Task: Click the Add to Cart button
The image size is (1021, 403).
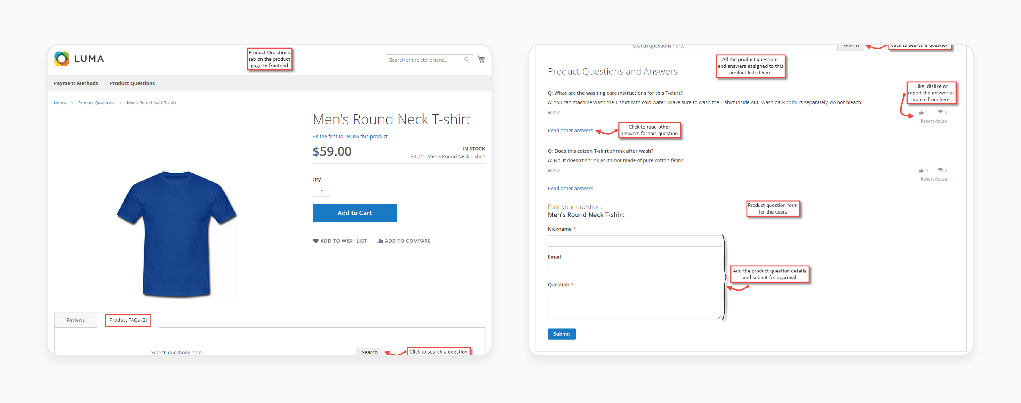Action: point(354,212)
